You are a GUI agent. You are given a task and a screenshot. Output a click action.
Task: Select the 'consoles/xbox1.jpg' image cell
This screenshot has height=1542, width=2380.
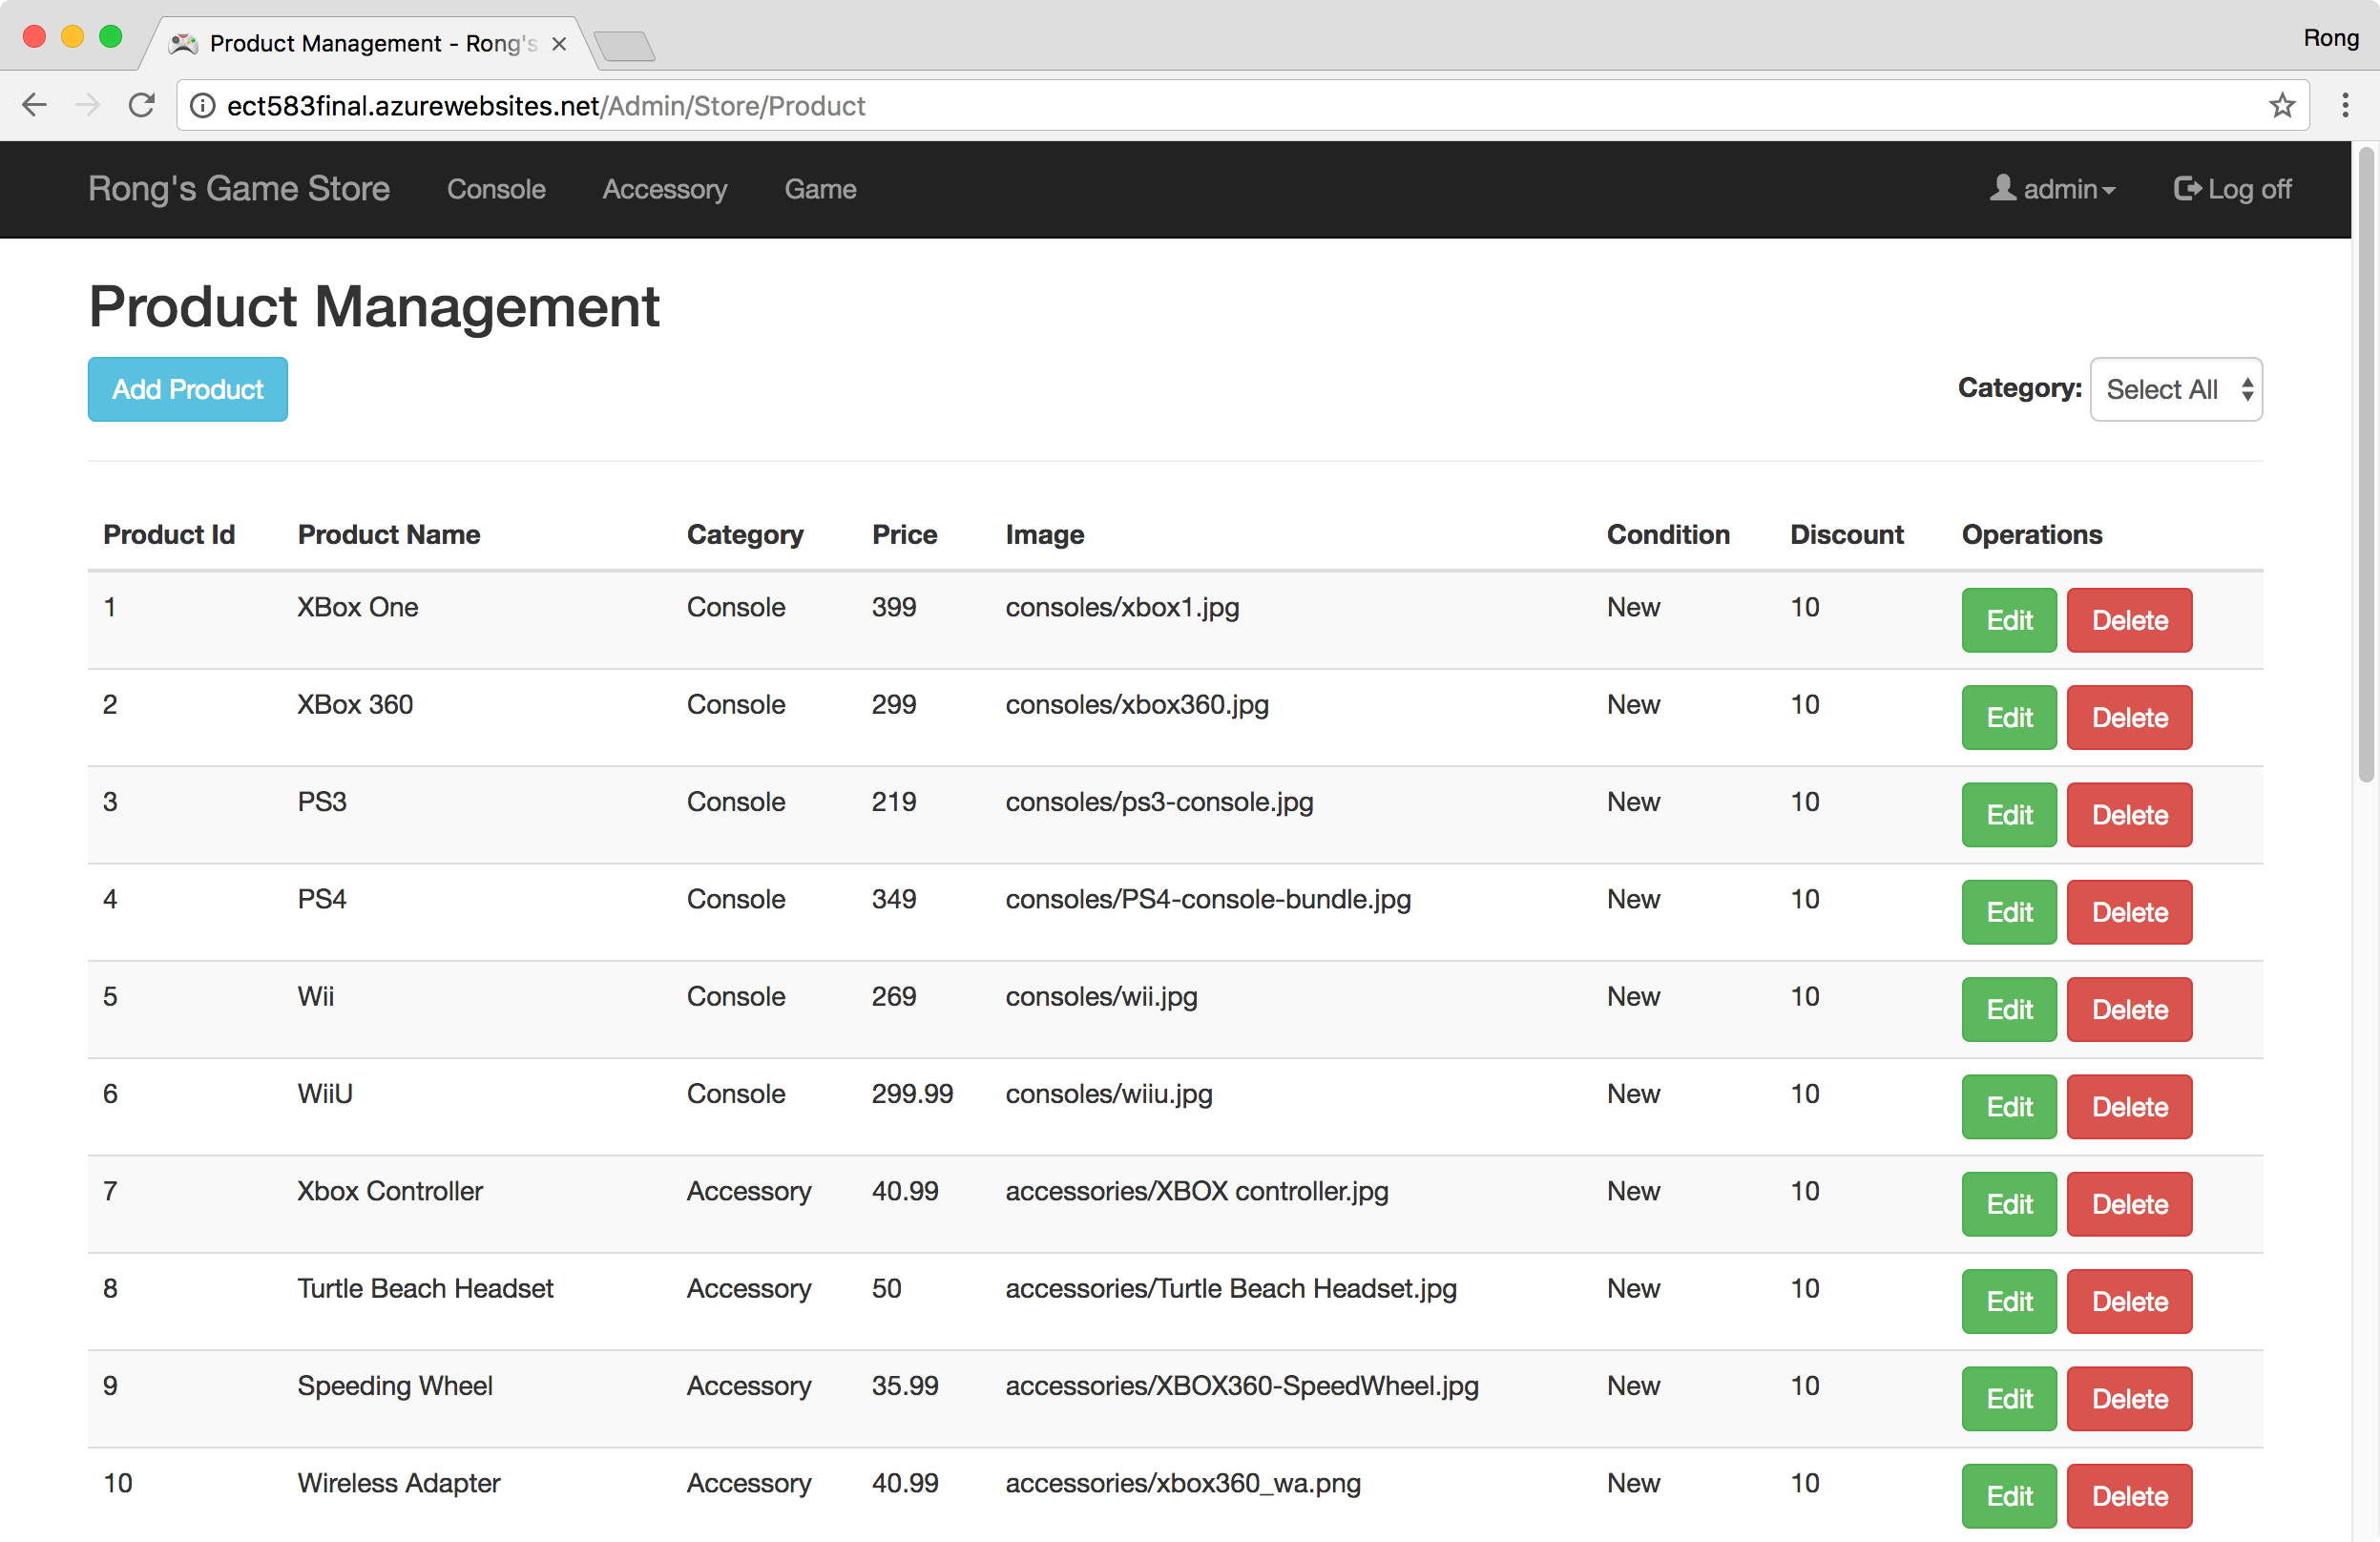1122,607
